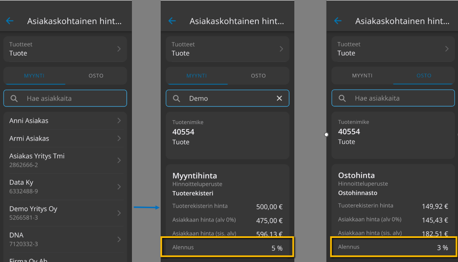
Task: Focus Hae asiakkaita field above the customer list
Action: click(x=65, y=98)
